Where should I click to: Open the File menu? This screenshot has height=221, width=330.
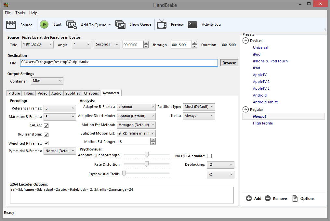click(x=8, y=13)
